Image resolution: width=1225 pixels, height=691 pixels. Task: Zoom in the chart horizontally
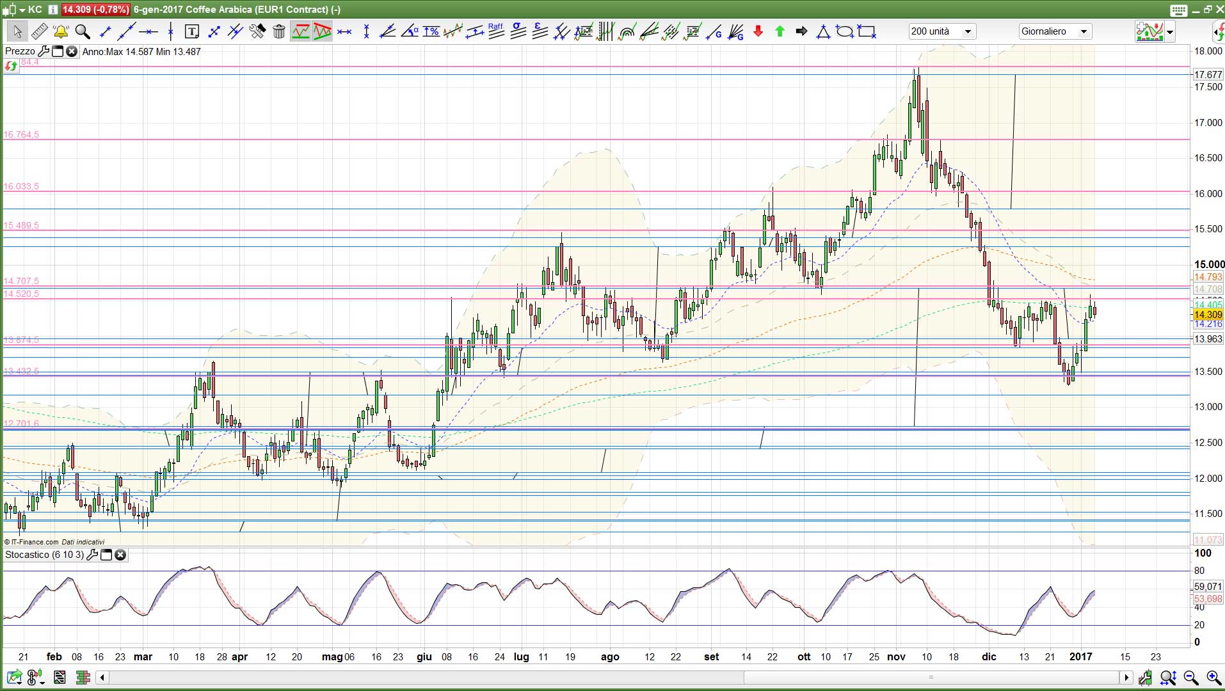(1213, 677)
